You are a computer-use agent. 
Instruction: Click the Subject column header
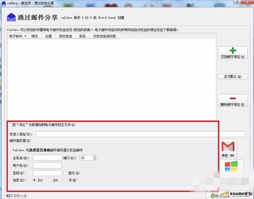pyautogui.click(x=48, y=36)
